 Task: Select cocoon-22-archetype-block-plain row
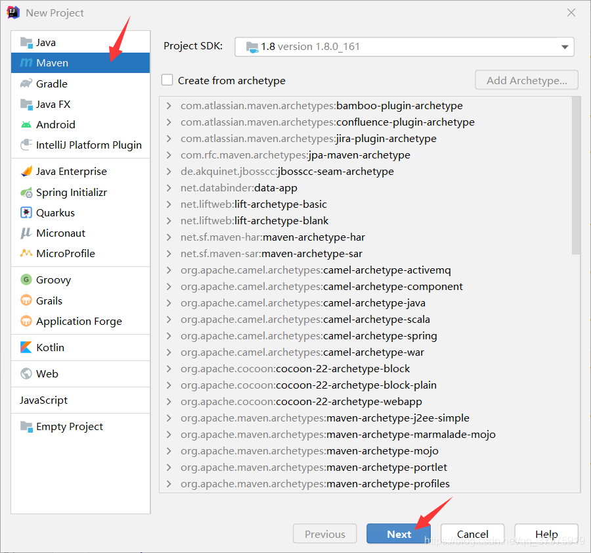pyautogui.click(x=366, y=385)
